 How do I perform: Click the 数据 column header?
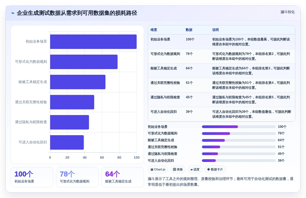(189, 30)
